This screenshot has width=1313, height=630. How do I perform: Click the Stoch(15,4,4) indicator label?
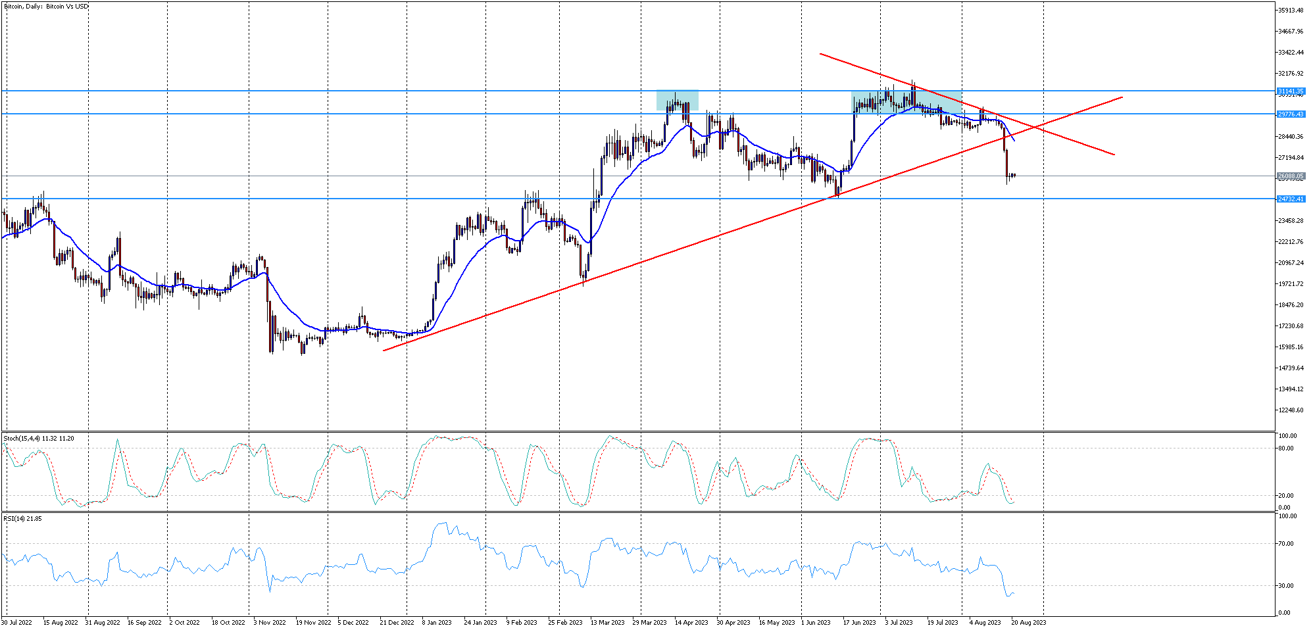38,439
